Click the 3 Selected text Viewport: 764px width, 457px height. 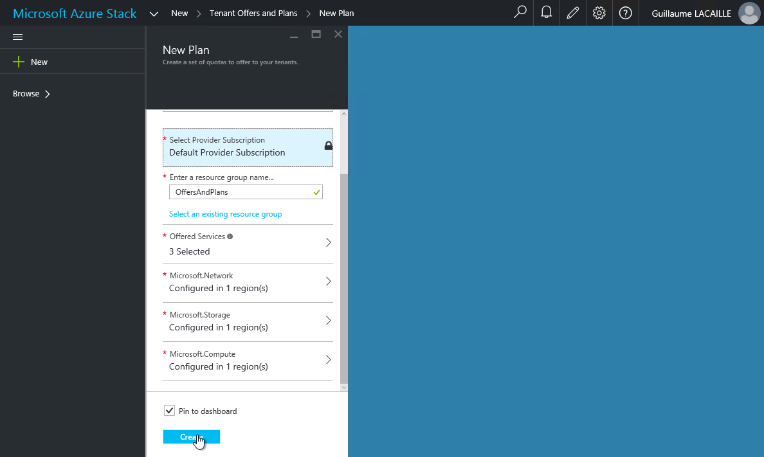[x=190, y=251]
